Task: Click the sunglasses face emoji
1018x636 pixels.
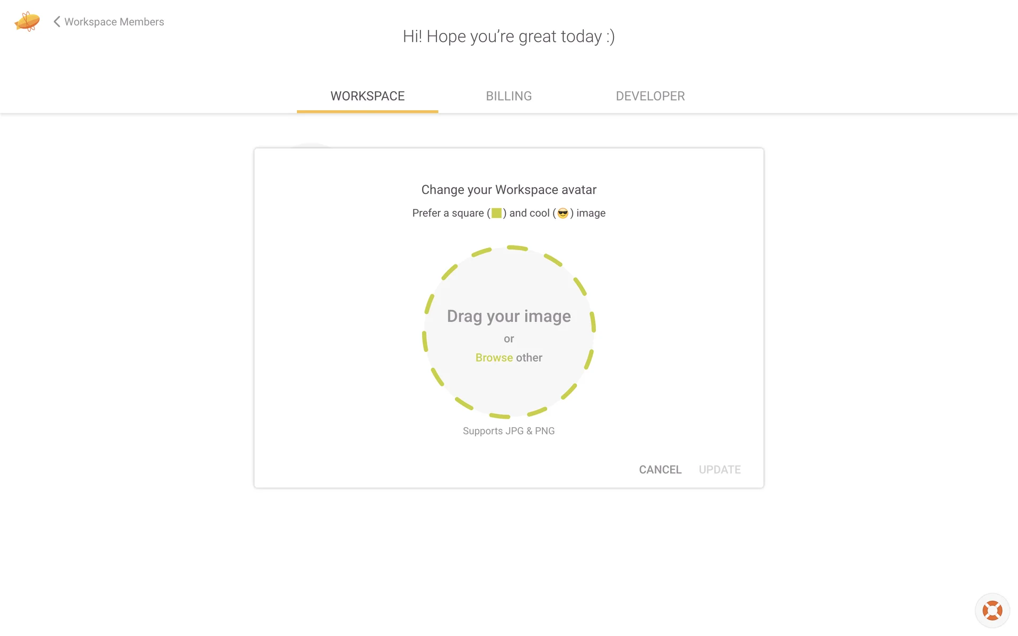Action: tap(563, 213)
